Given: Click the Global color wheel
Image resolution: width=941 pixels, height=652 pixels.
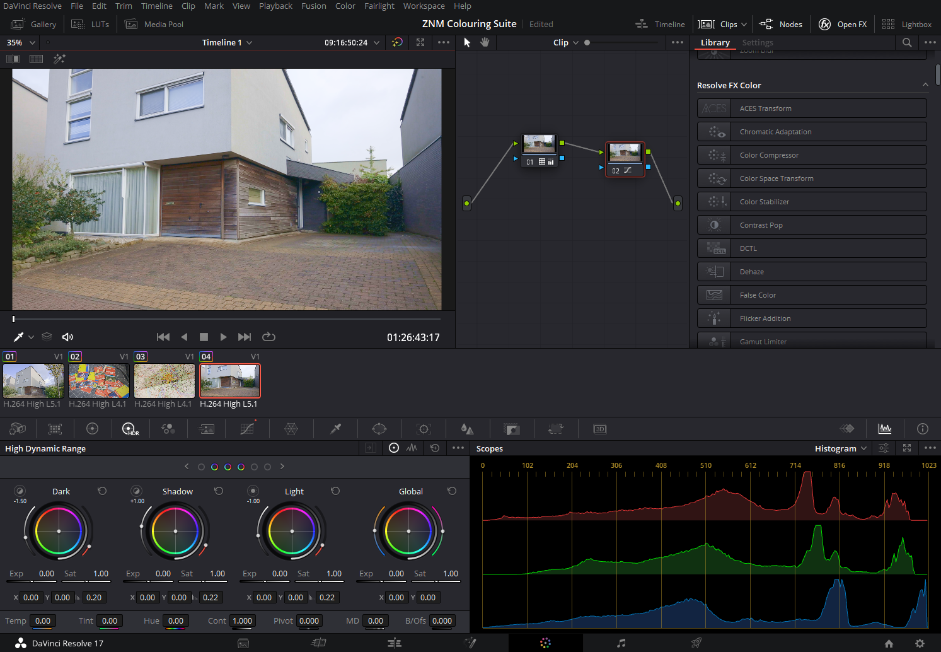Looking at the screenshot, I should pos(408,531).
